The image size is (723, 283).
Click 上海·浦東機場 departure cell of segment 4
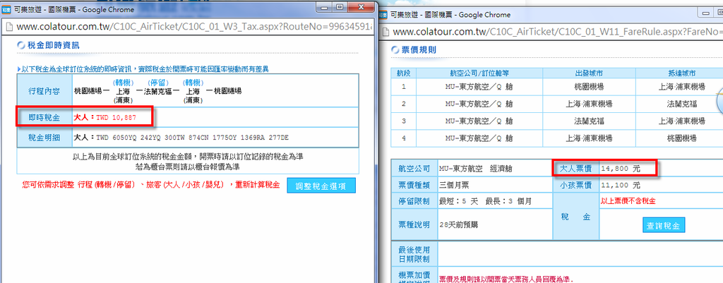tap(589, 138)
